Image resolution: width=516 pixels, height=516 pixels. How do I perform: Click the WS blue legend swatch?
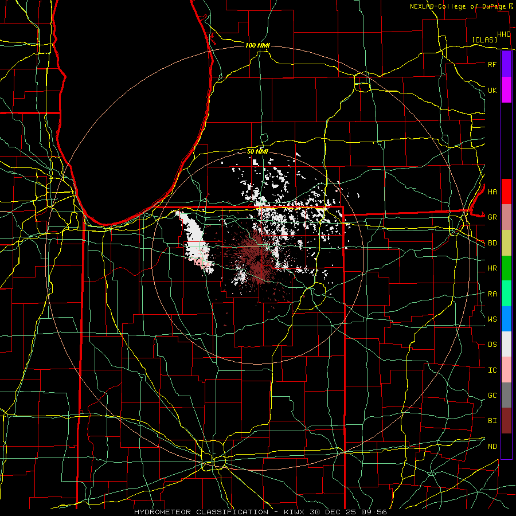point(506,319)
